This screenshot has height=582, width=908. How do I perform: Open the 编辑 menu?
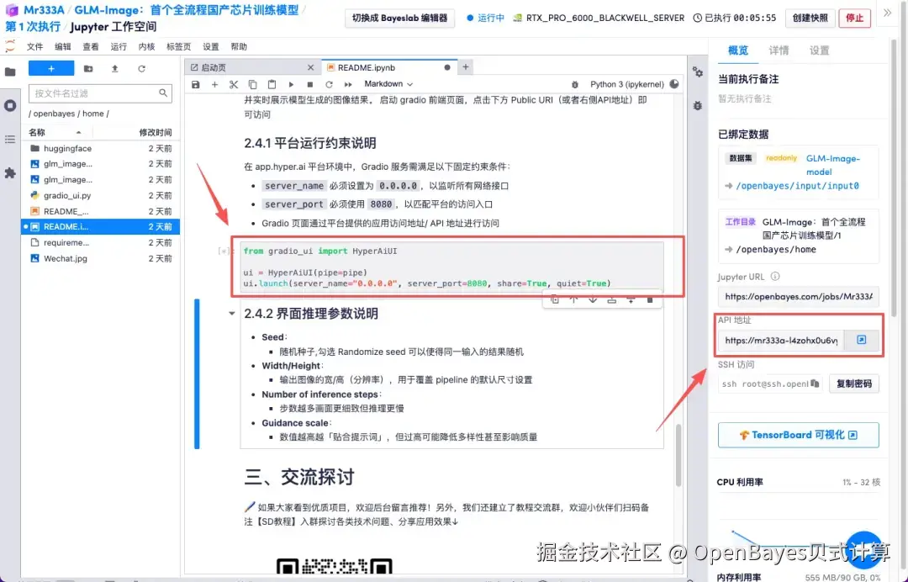[62, 46]
